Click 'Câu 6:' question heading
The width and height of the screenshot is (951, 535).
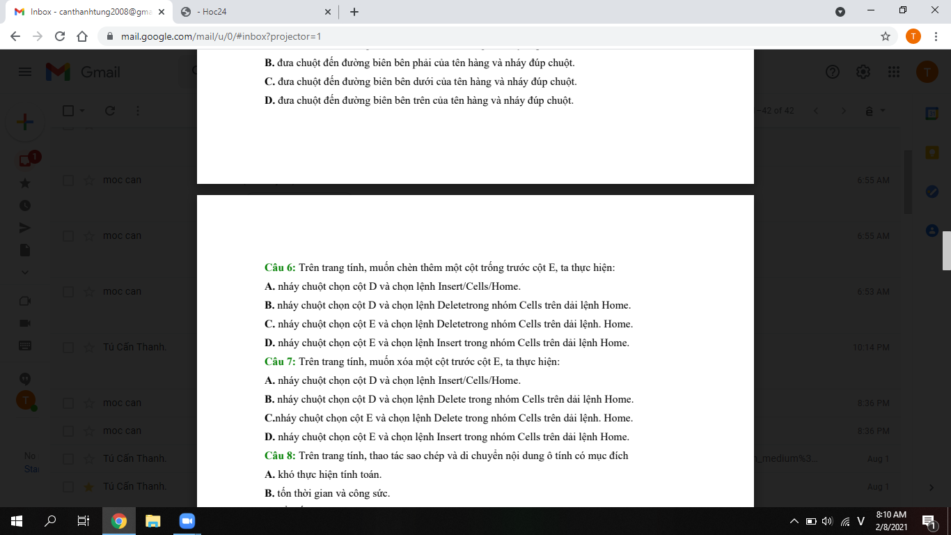coord(280,267)
